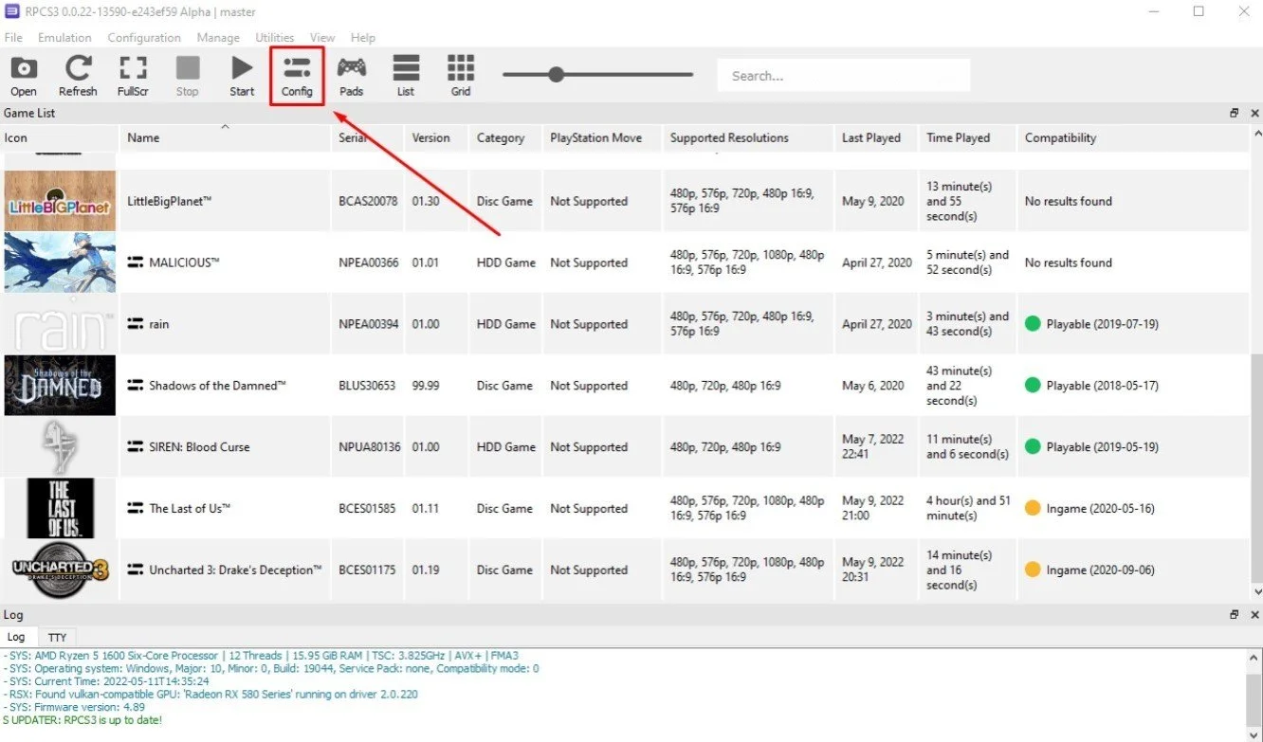Open the Pads controller settings
1263x742 pixels.
[352, 76]
